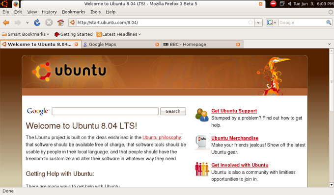The image size is (334, 195).
Task: Click the Ubuntu mug merchandise icon
Action: click(x=202, y=142)
